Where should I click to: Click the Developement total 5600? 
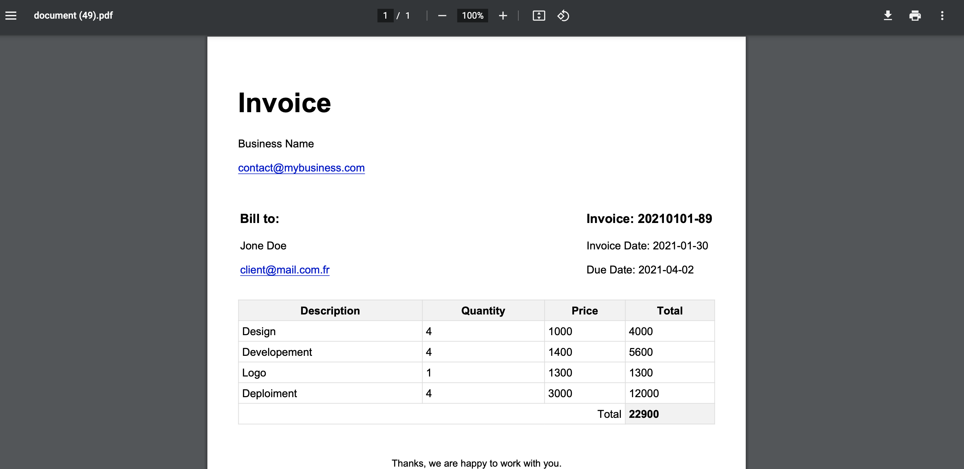[641, 352]
